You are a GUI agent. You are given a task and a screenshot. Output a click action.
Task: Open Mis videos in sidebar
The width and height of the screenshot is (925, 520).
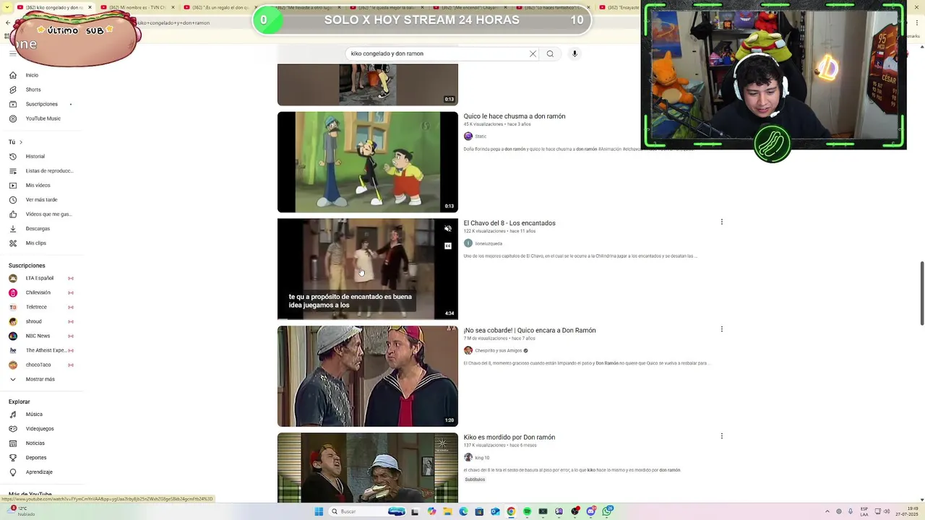(x=38, y=185)
